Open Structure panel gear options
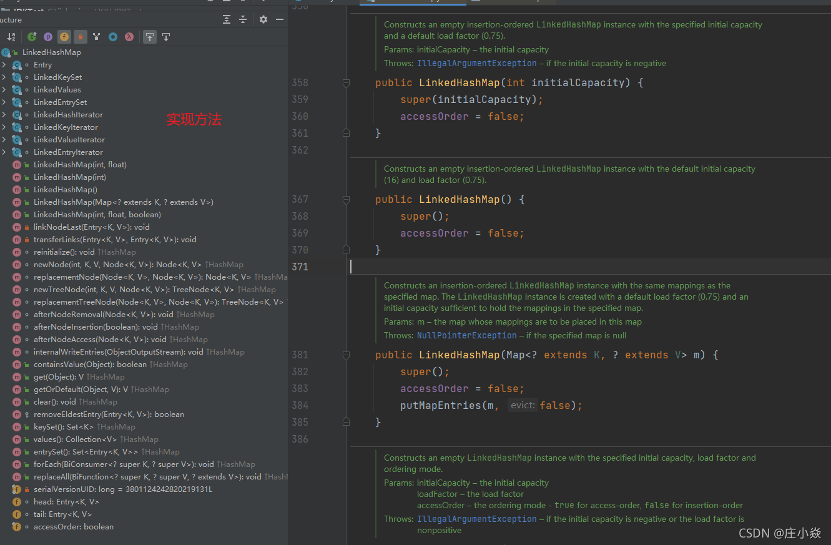 [x=263, y=19]
